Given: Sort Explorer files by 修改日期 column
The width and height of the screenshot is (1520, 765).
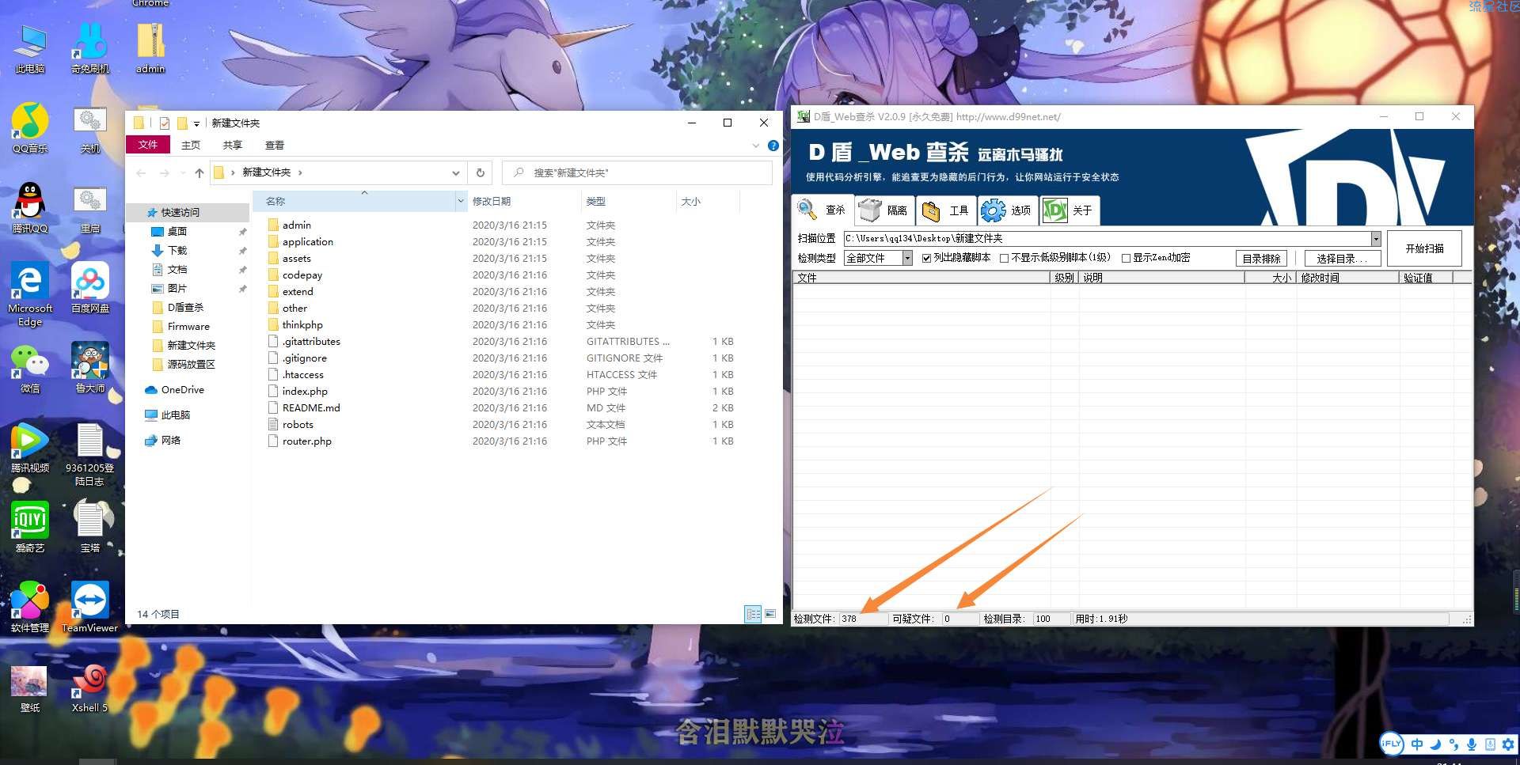Looking at the screenshot, I should (523, 202).
